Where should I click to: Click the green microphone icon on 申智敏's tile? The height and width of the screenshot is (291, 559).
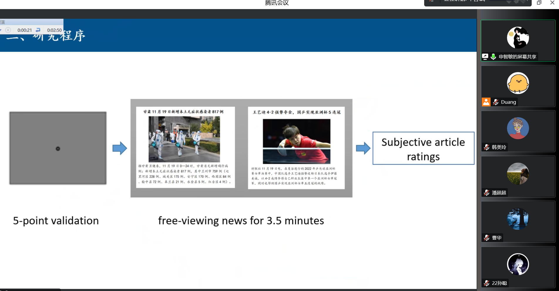point(493,57)
